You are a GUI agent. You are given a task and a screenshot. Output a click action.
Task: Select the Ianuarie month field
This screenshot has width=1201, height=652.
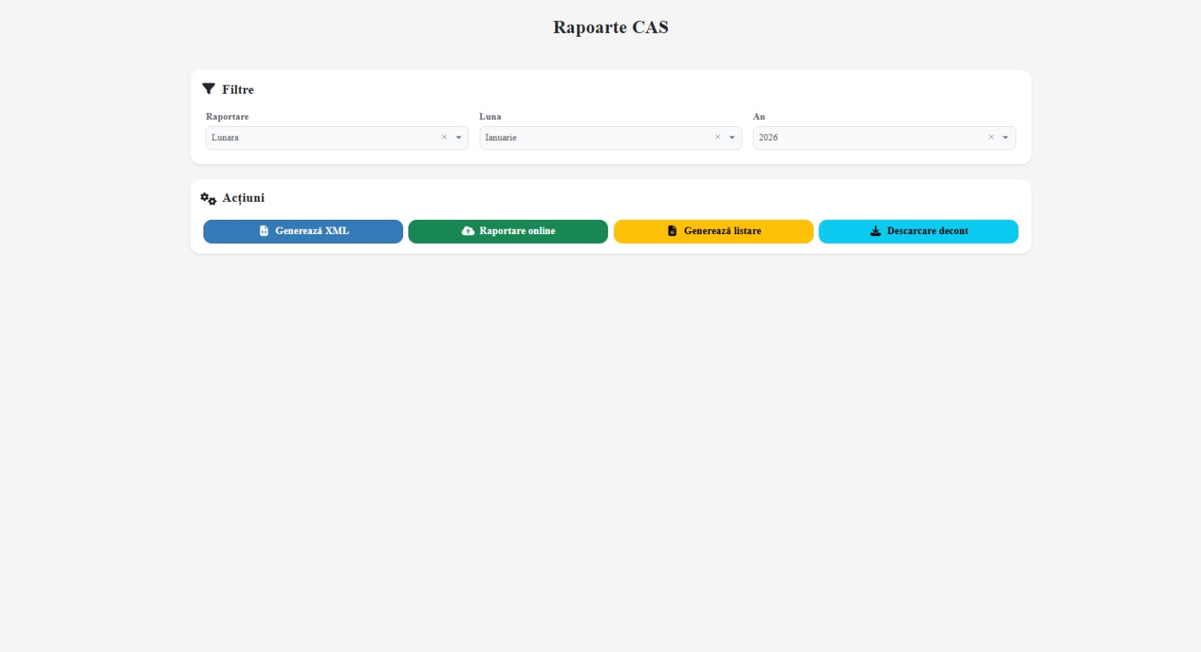click(611, 138)
